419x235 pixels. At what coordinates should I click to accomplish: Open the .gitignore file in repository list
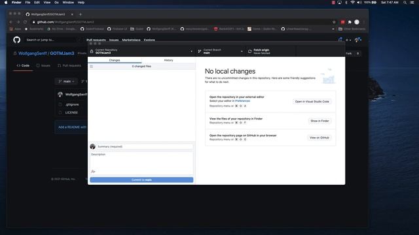tap(72, 104)
